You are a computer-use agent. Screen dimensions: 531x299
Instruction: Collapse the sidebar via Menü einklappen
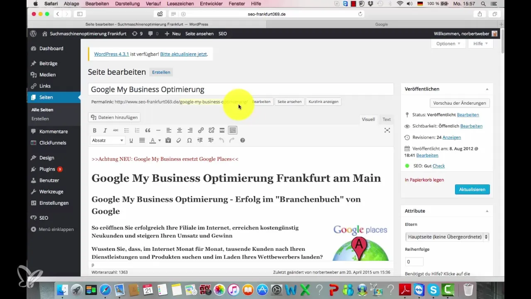pyautogui.click(x=52, y=229)
